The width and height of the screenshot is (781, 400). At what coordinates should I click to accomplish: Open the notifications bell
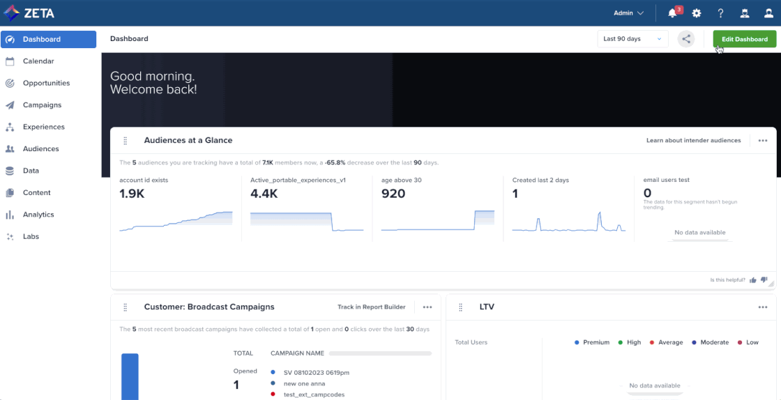(x=673, y=13)
